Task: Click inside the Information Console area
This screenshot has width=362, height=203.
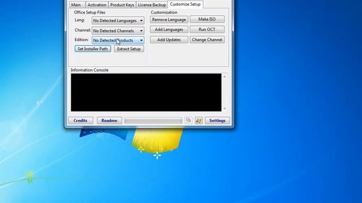Action: [x=146, y=92]
